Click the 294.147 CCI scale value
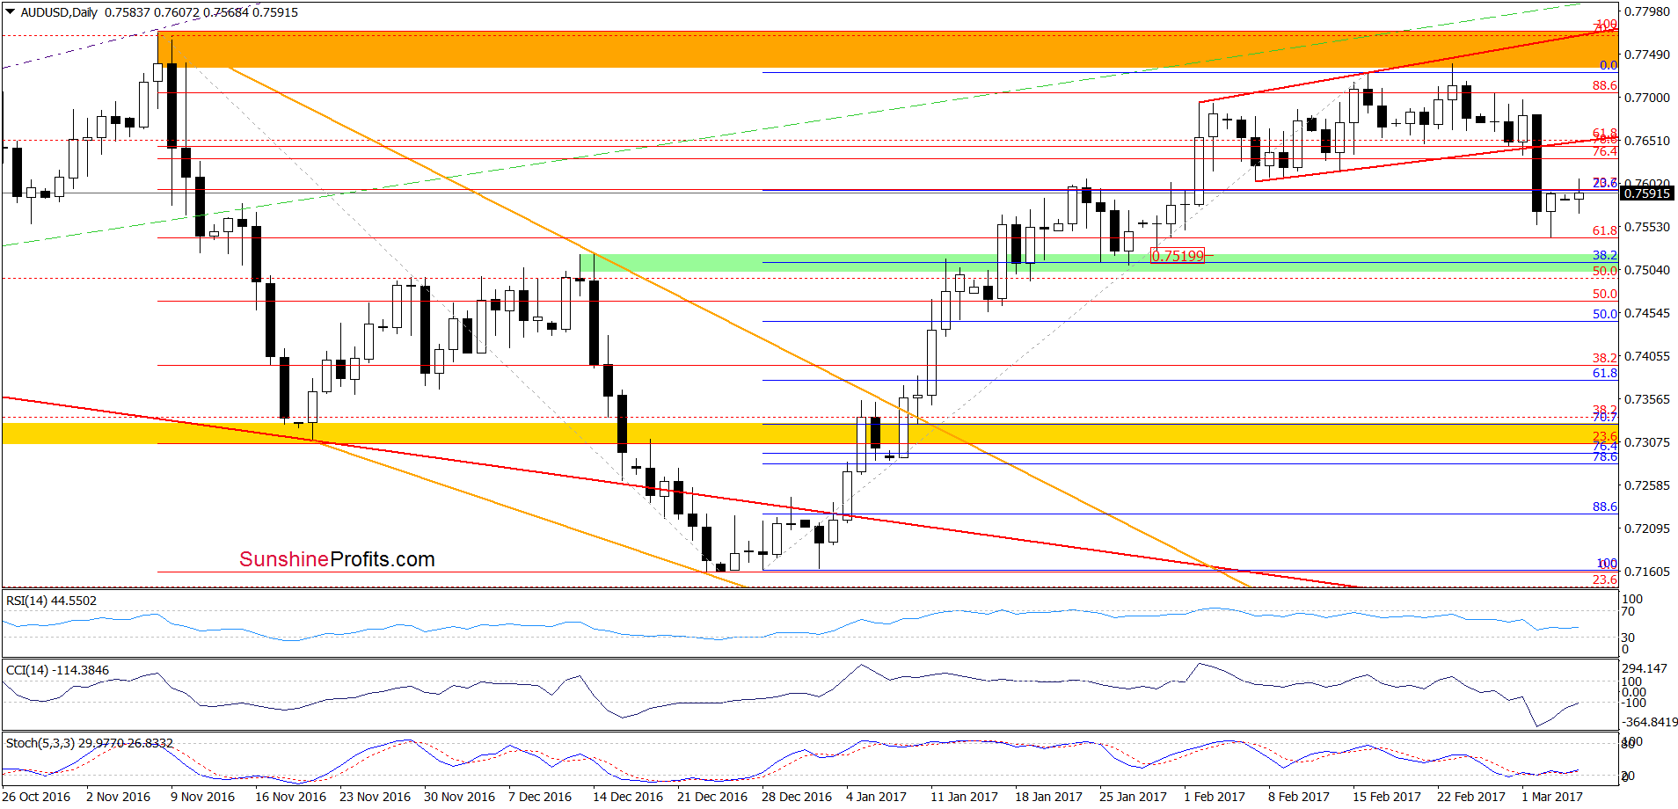This screenshot has width=1678, height=809. (x=1645, y=668)
